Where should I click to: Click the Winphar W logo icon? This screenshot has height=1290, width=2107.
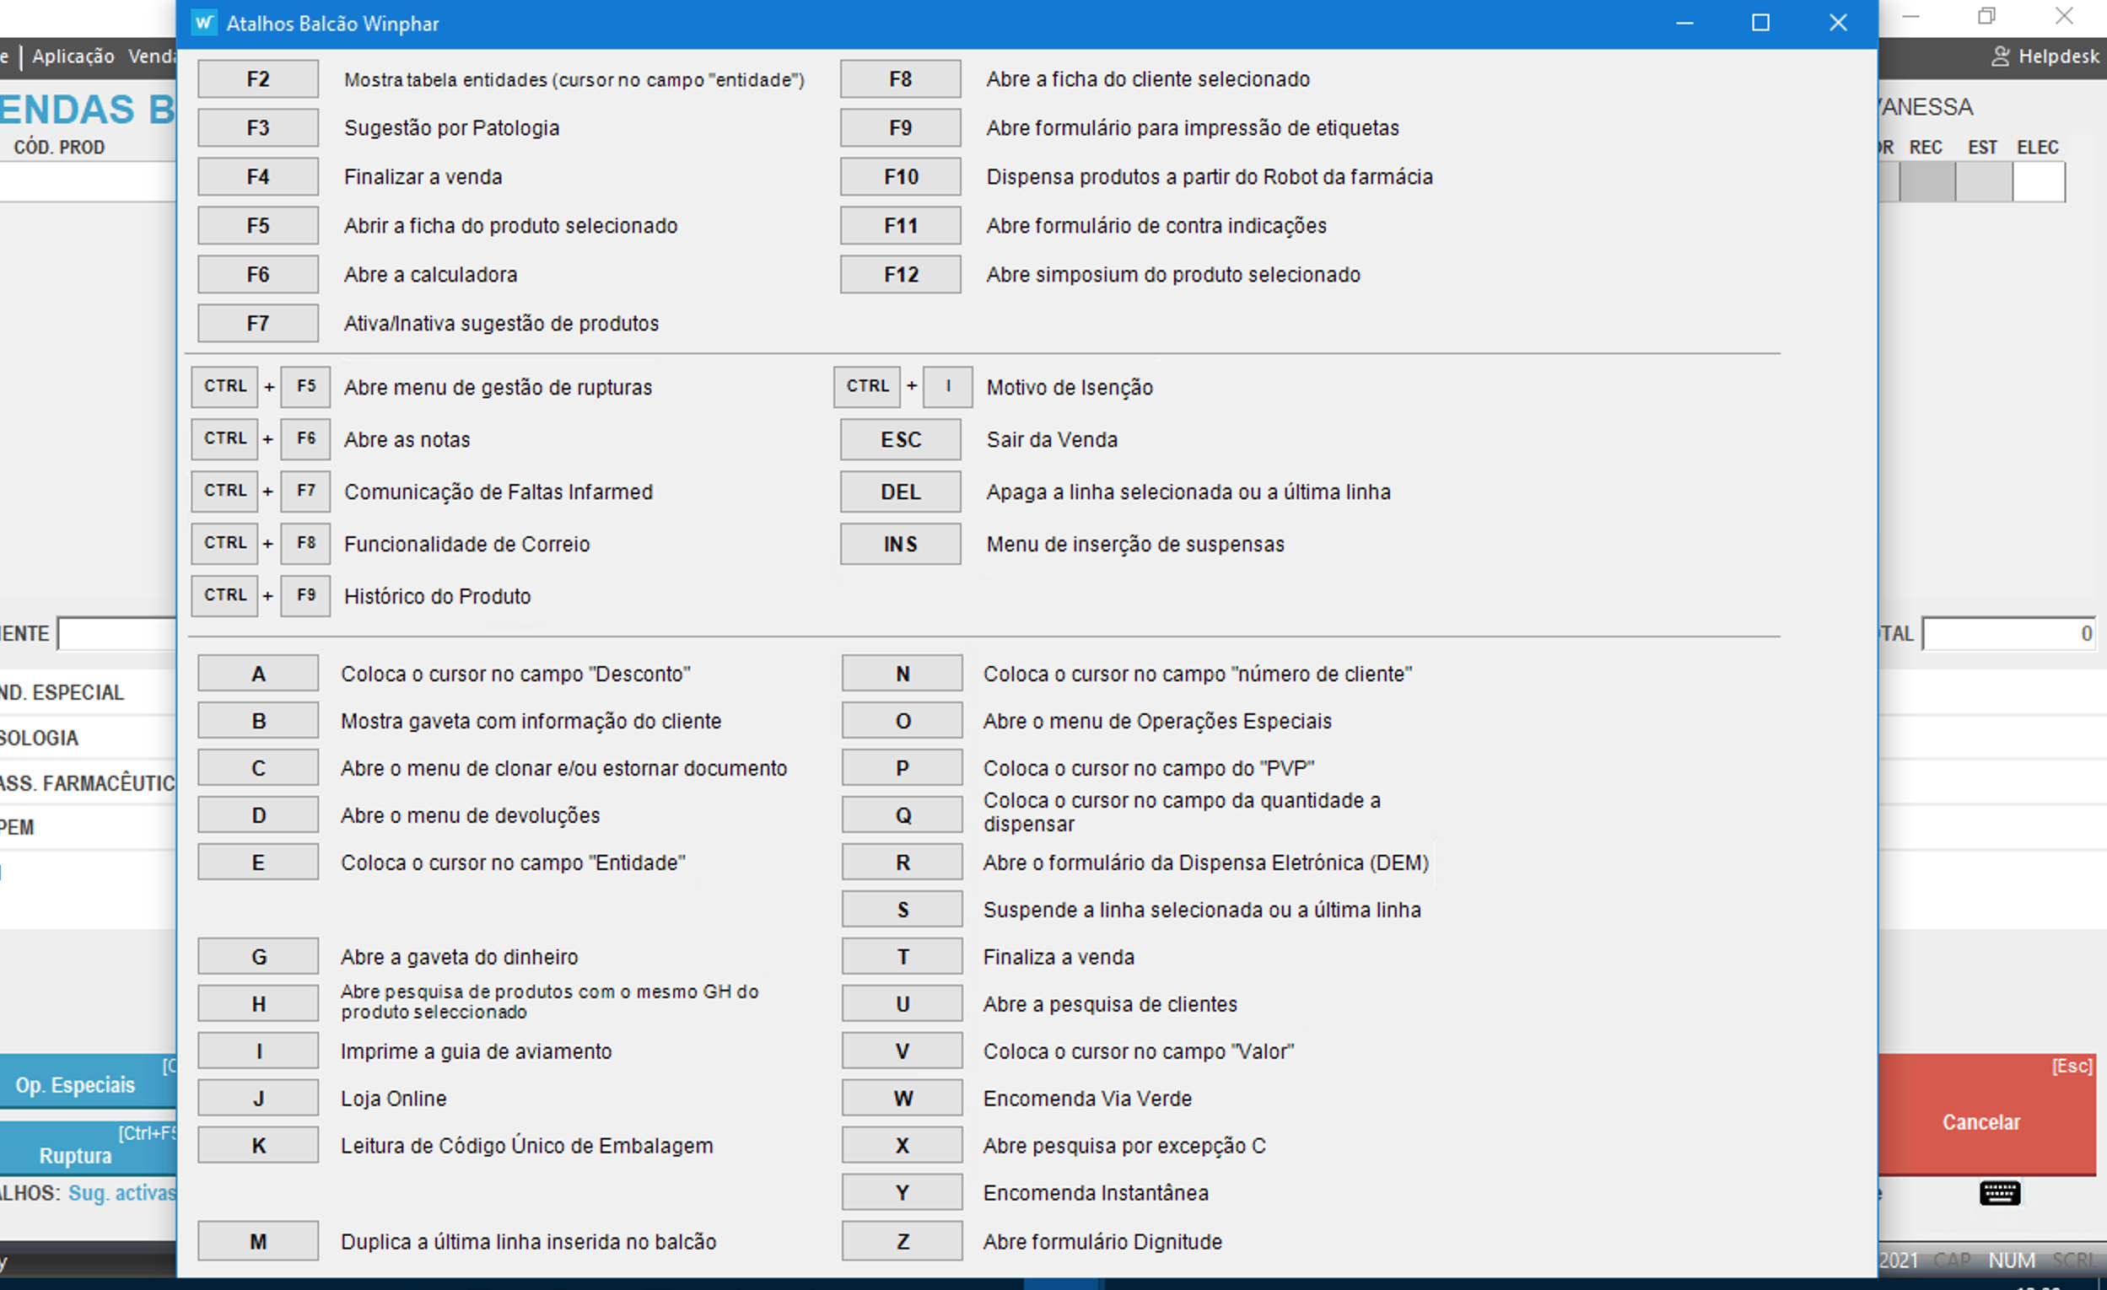(203, 23)
